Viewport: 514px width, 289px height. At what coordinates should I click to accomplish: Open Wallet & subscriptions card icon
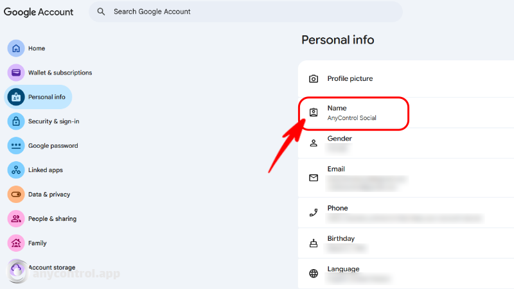[x=15, y=73]
